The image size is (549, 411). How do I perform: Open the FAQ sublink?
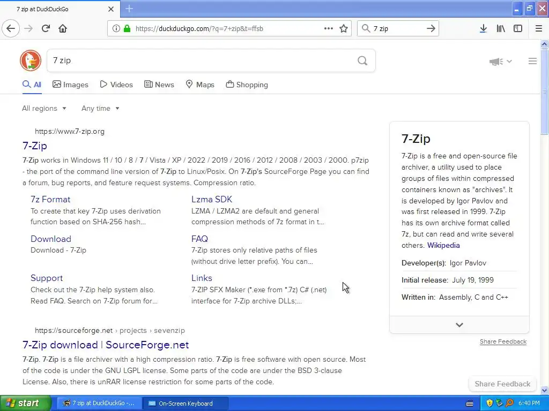(x=199, y=239)
